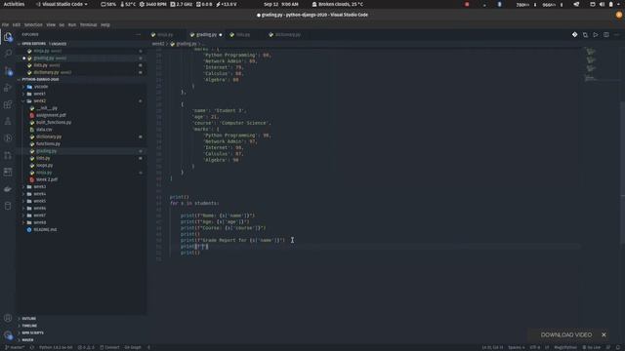
Task: Close the DOWNLOAD VIDEO overlay
Action: tap(604, 335)
